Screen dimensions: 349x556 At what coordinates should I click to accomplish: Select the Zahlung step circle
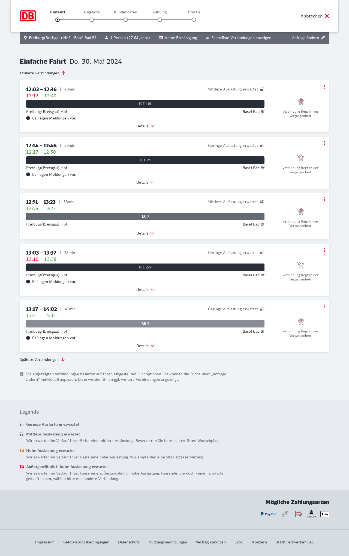tap(160, 20)
